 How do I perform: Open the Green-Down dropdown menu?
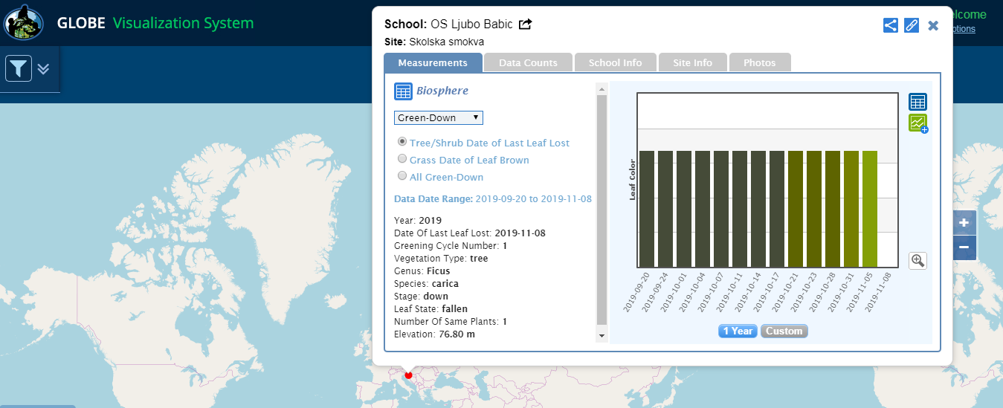[438, 117]
